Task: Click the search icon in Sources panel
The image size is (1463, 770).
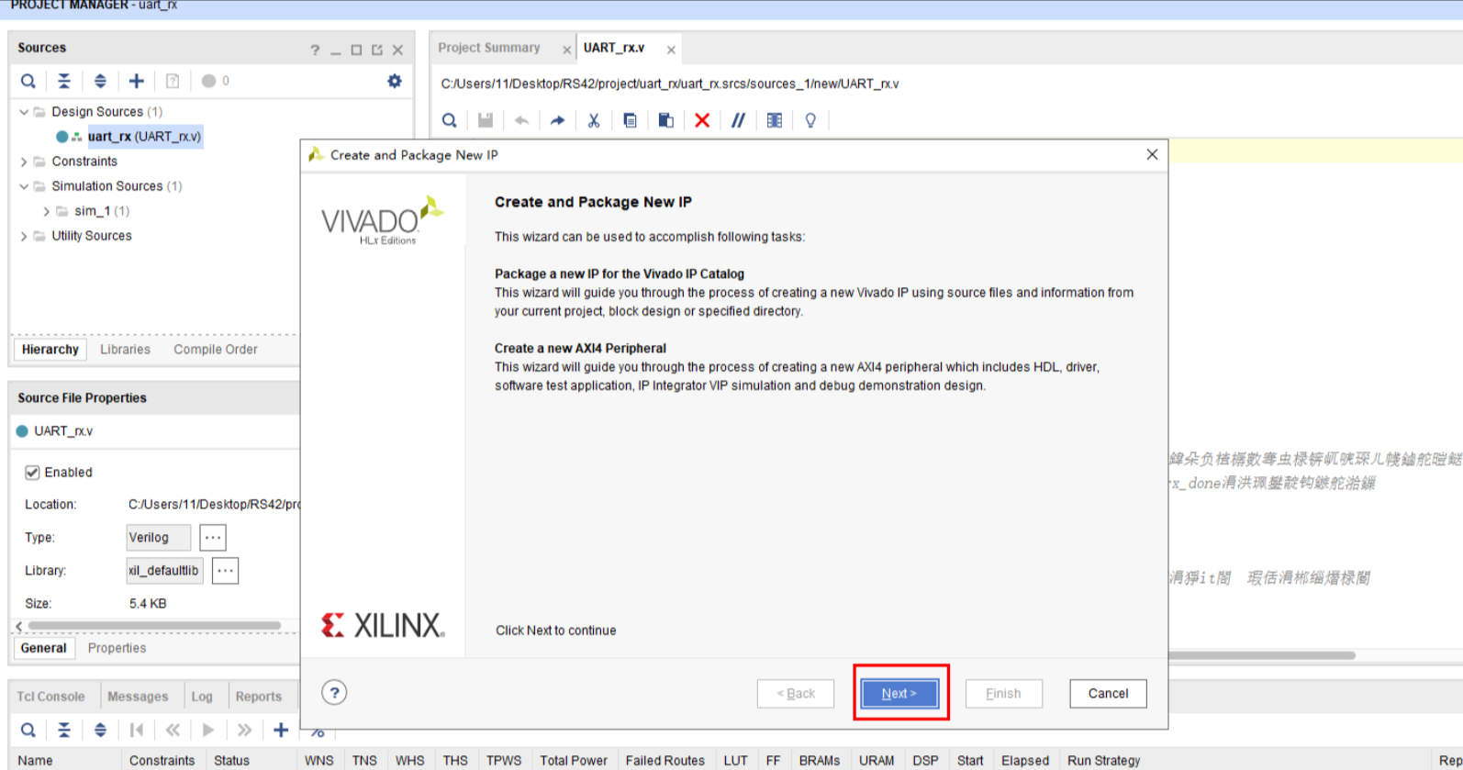Action: [x=28, y=81]
